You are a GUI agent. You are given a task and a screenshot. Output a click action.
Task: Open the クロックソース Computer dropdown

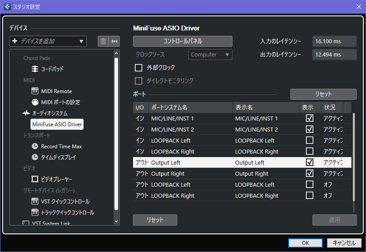coord(210,55)
